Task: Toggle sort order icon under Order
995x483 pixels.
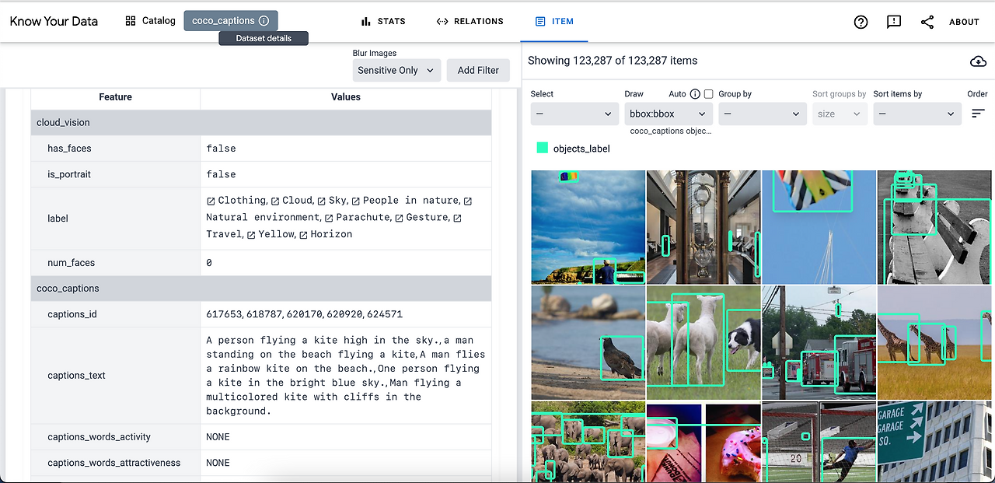Action: point(978,114)
